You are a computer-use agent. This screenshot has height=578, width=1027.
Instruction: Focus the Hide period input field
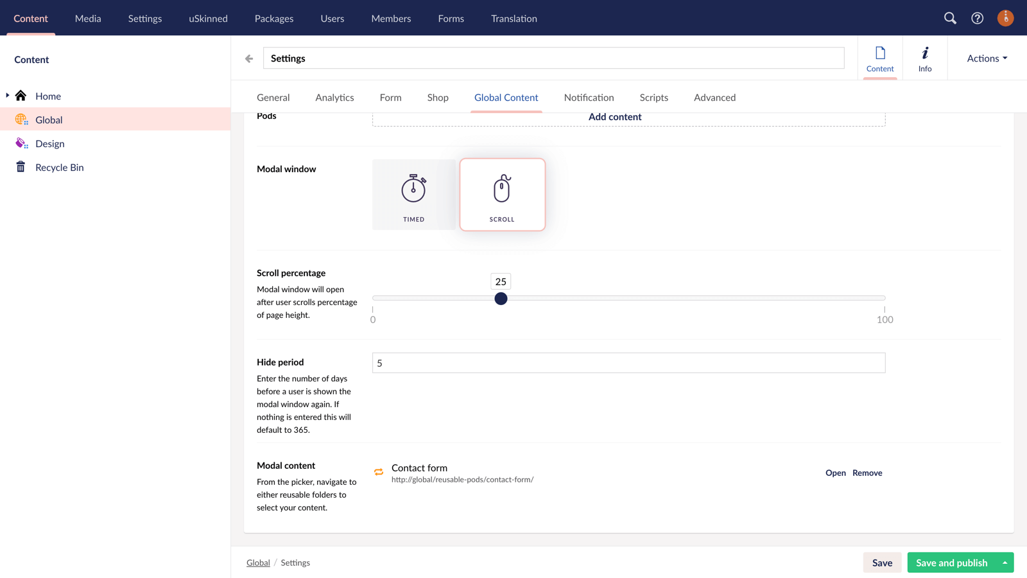[628, 363]
